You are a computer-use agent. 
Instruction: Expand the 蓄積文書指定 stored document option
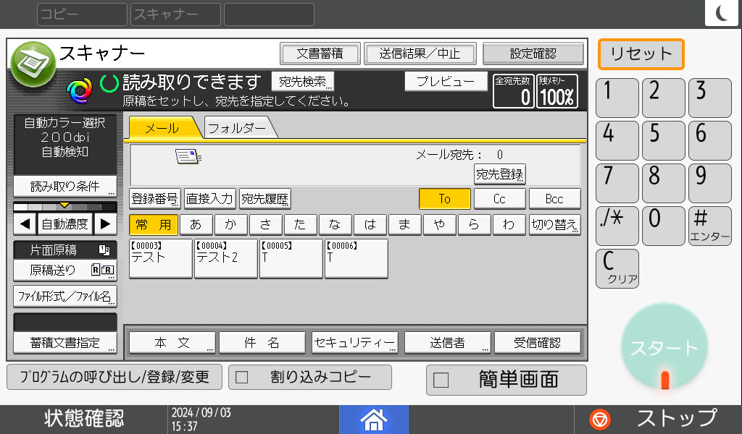64,343
